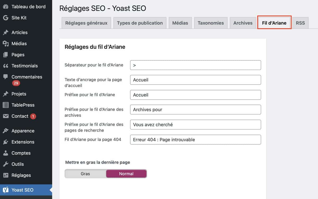
Task: Click the Extensions plugin icon
Action: [x=6, y=142]
